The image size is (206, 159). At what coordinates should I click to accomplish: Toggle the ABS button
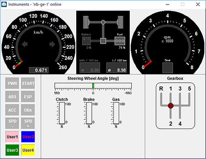pyautogui.click(x=12, y=96)
